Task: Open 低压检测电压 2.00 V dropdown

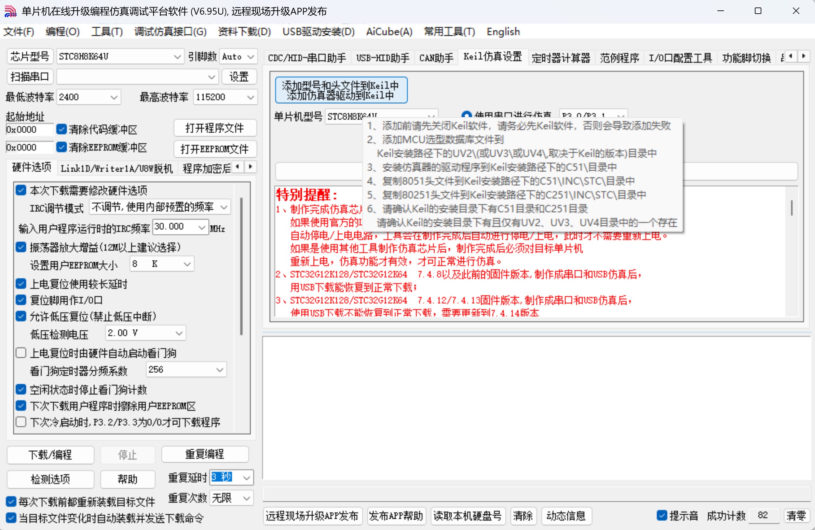Action: coord(179,333)
